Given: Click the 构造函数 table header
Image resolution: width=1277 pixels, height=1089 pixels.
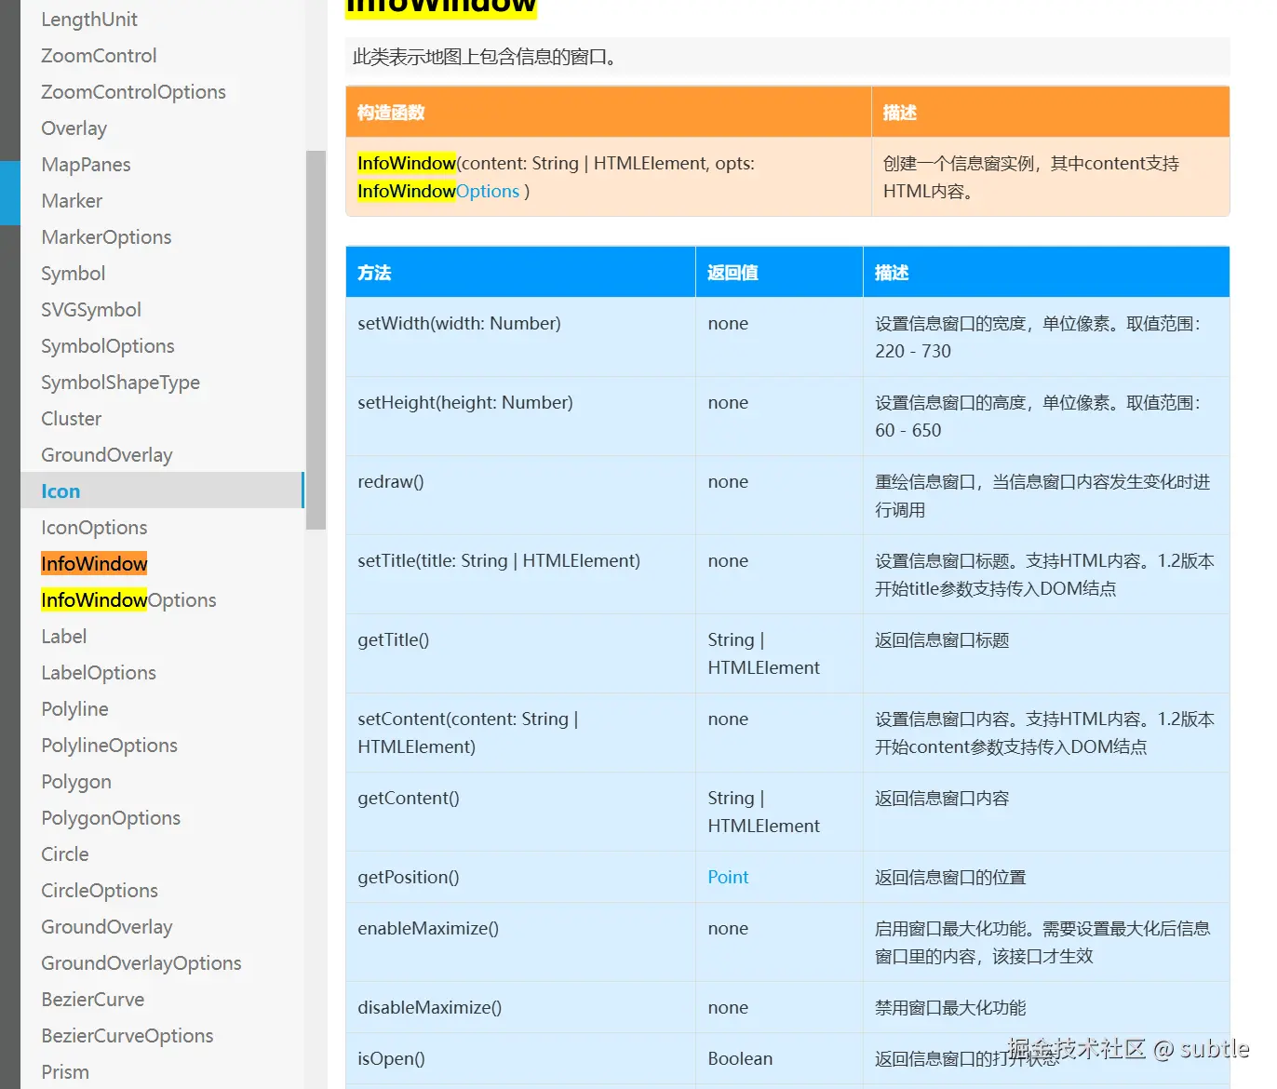Looking at the screenshot, I should pyautogui.click(x=609, y=112).
